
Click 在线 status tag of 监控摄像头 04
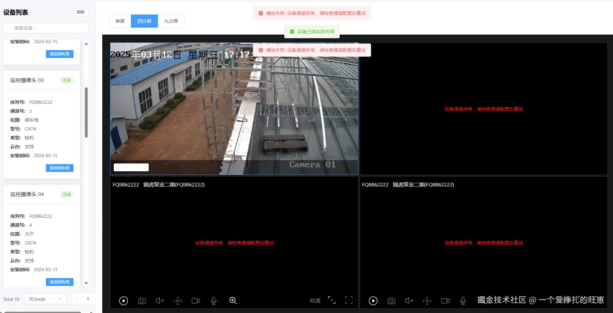click(67, 194)
